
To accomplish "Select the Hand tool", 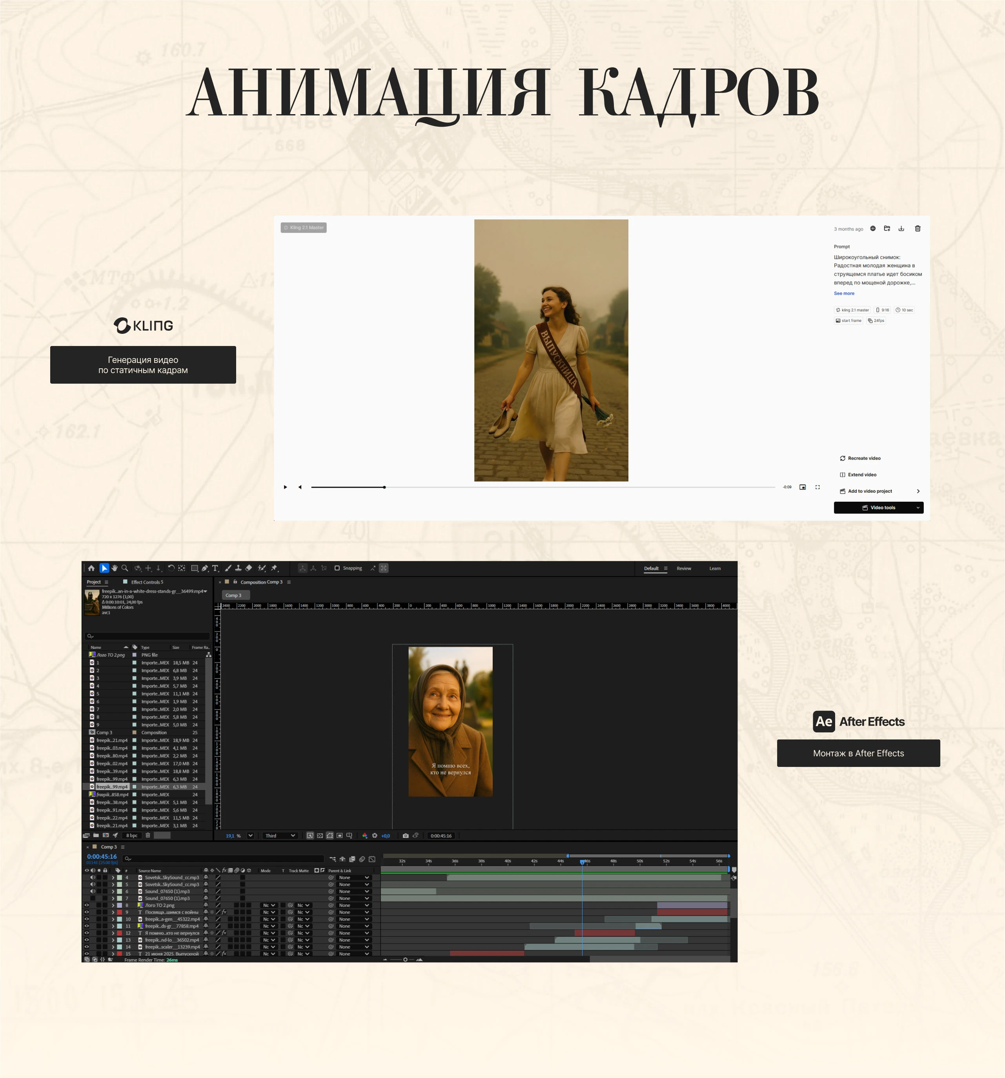I will point(115,568).
